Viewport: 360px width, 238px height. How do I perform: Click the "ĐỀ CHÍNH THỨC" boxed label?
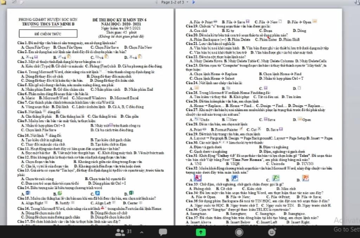[x=48, y=33]
